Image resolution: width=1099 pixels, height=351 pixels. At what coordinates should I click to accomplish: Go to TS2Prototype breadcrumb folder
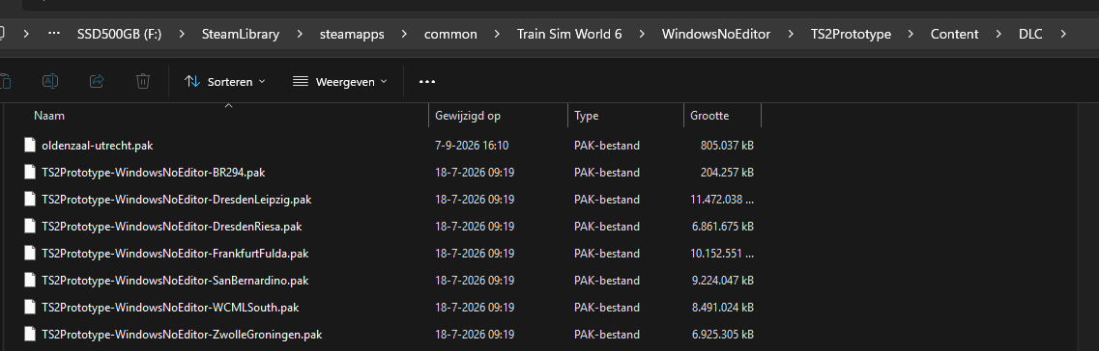click(x=851, y=35)
